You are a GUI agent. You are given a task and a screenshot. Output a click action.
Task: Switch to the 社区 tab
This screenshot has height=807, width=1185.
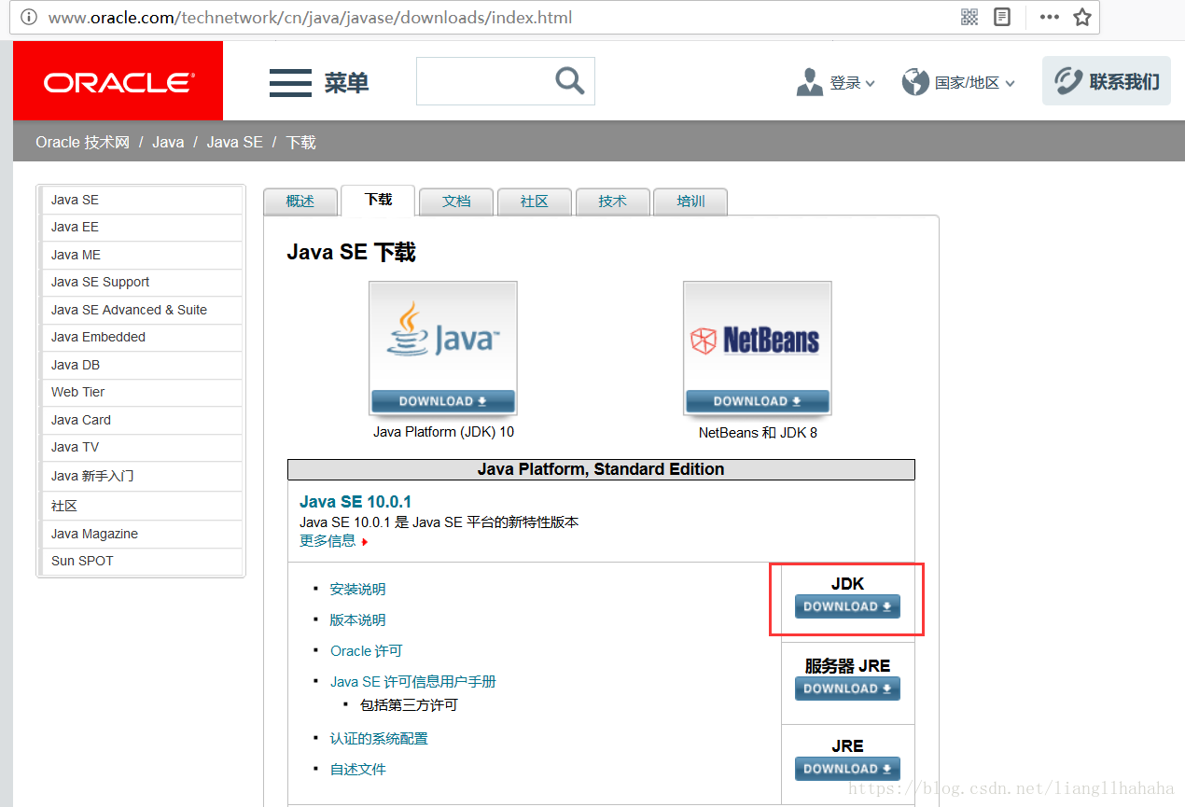[x=535, y=202]
